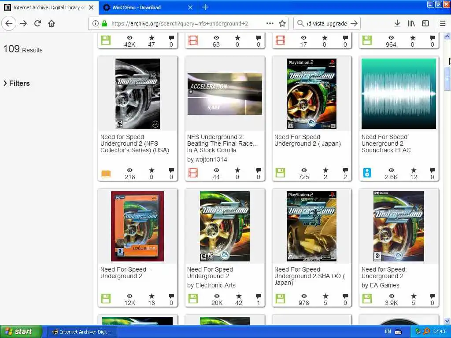451x338 pixels.
Task: Open Need For Speed Underground 2 Soundtrack FLAC title
Action: click(386, 143)
